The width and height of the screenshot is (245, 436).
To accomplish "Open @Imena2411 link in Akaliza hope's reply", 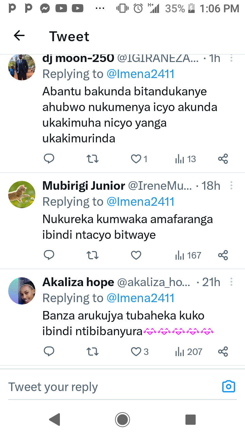I will tap(140, 298).
